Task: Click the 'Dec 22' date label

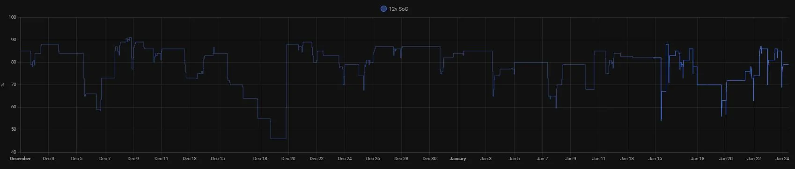Action: point(317,159)
